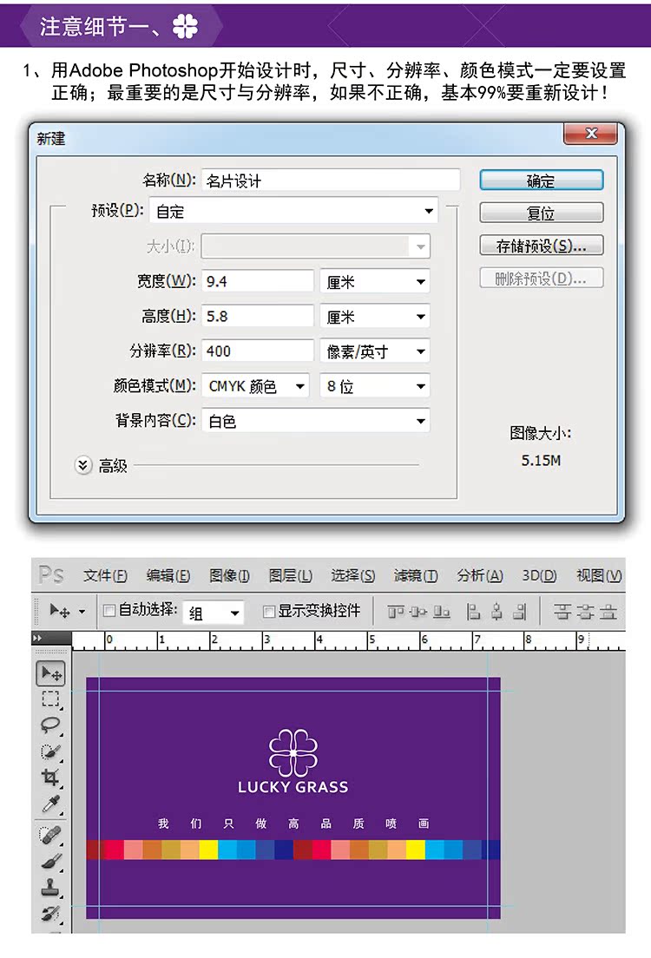This screenshot has width=651, height=958.
Task: Click the 删除预设(D)... button
Action: (542, 278)
